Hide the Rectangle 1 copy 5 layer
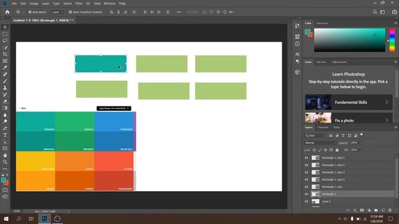Image resolution: width=399 pixels, height=224 pixels. coord(306,157)
